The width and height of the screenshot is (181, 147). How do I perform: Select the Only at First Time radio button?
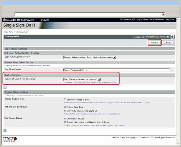coord(65,107)
